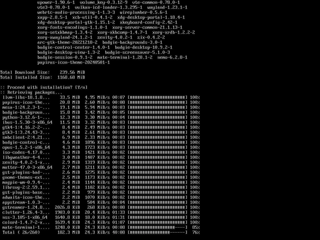Click the 'Proceed with installation? [Y/n]' prompt
This screenshot has width=320, height=240.
pyautogui.click(x=44, y=87)
